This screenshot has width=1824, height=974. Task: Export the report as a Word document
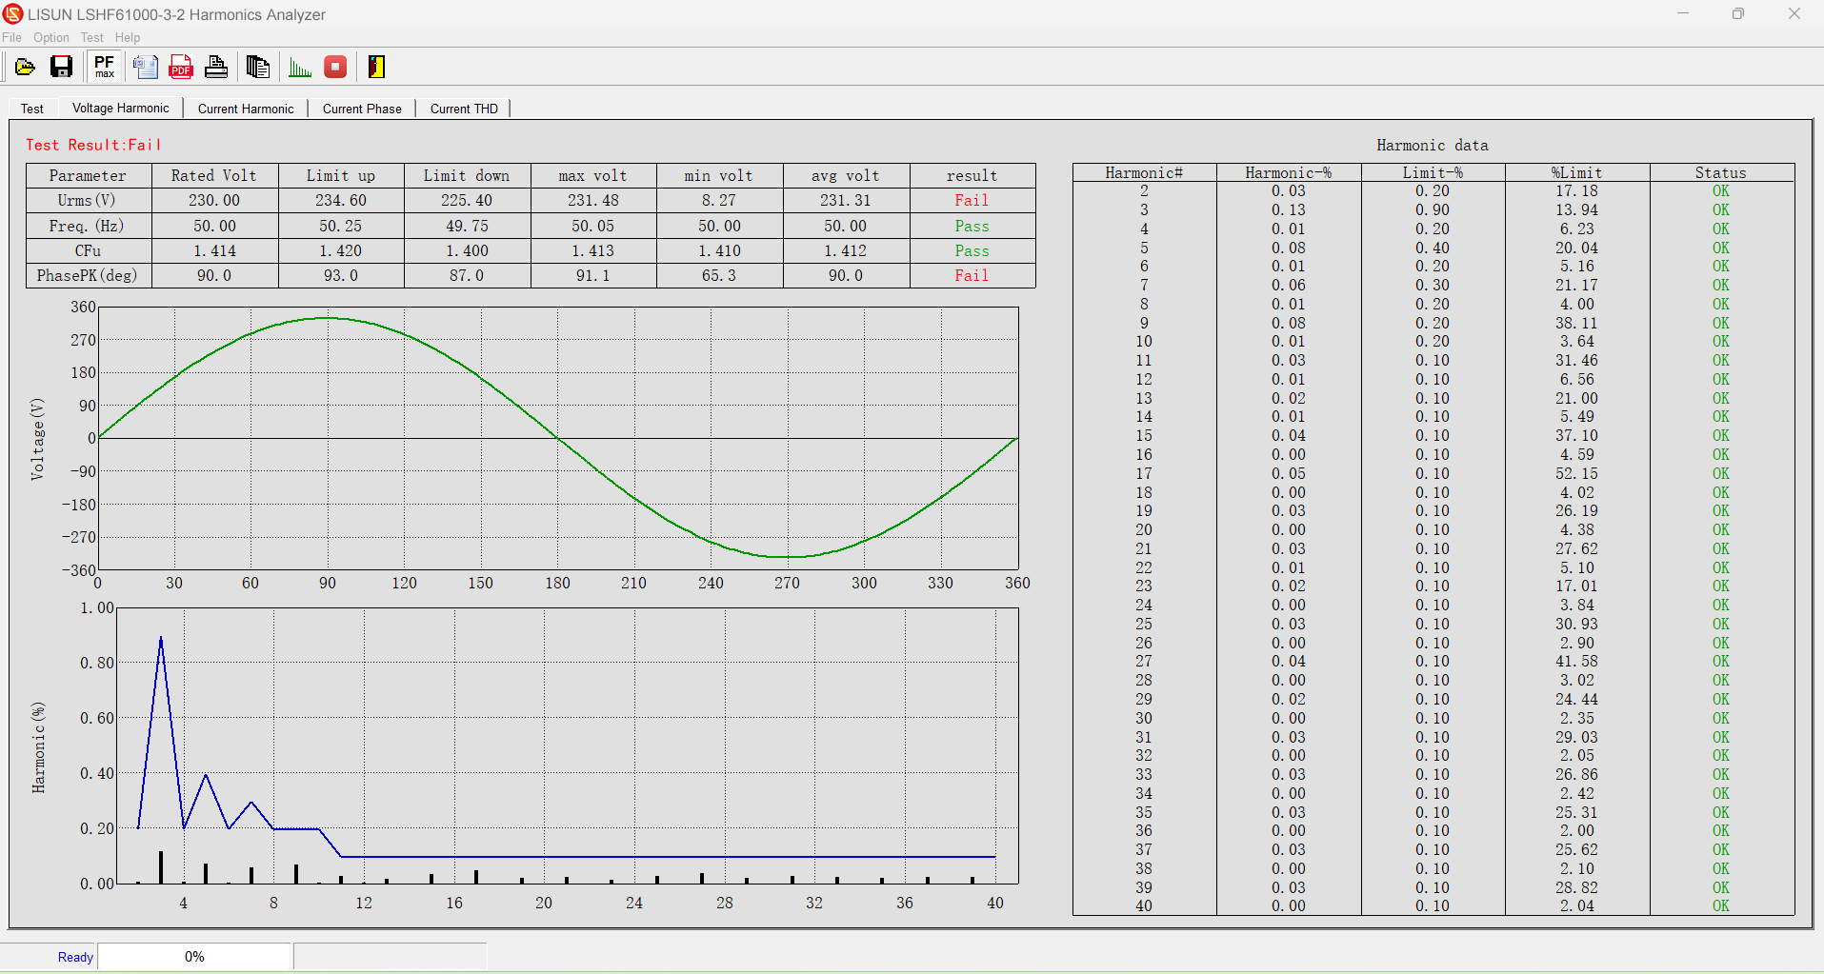coord(144,67)
